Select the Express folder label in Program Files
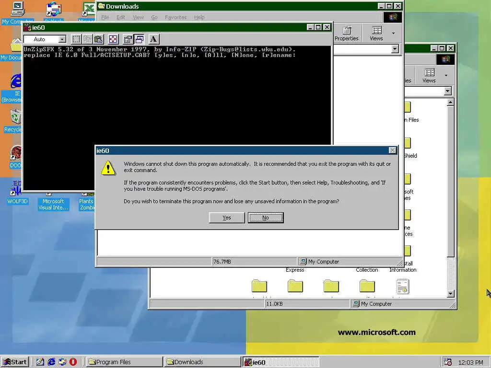 coord(295,270)
